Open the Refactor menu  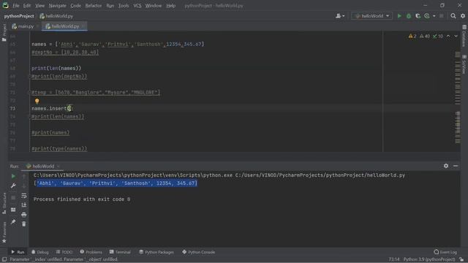click(94, 6)
